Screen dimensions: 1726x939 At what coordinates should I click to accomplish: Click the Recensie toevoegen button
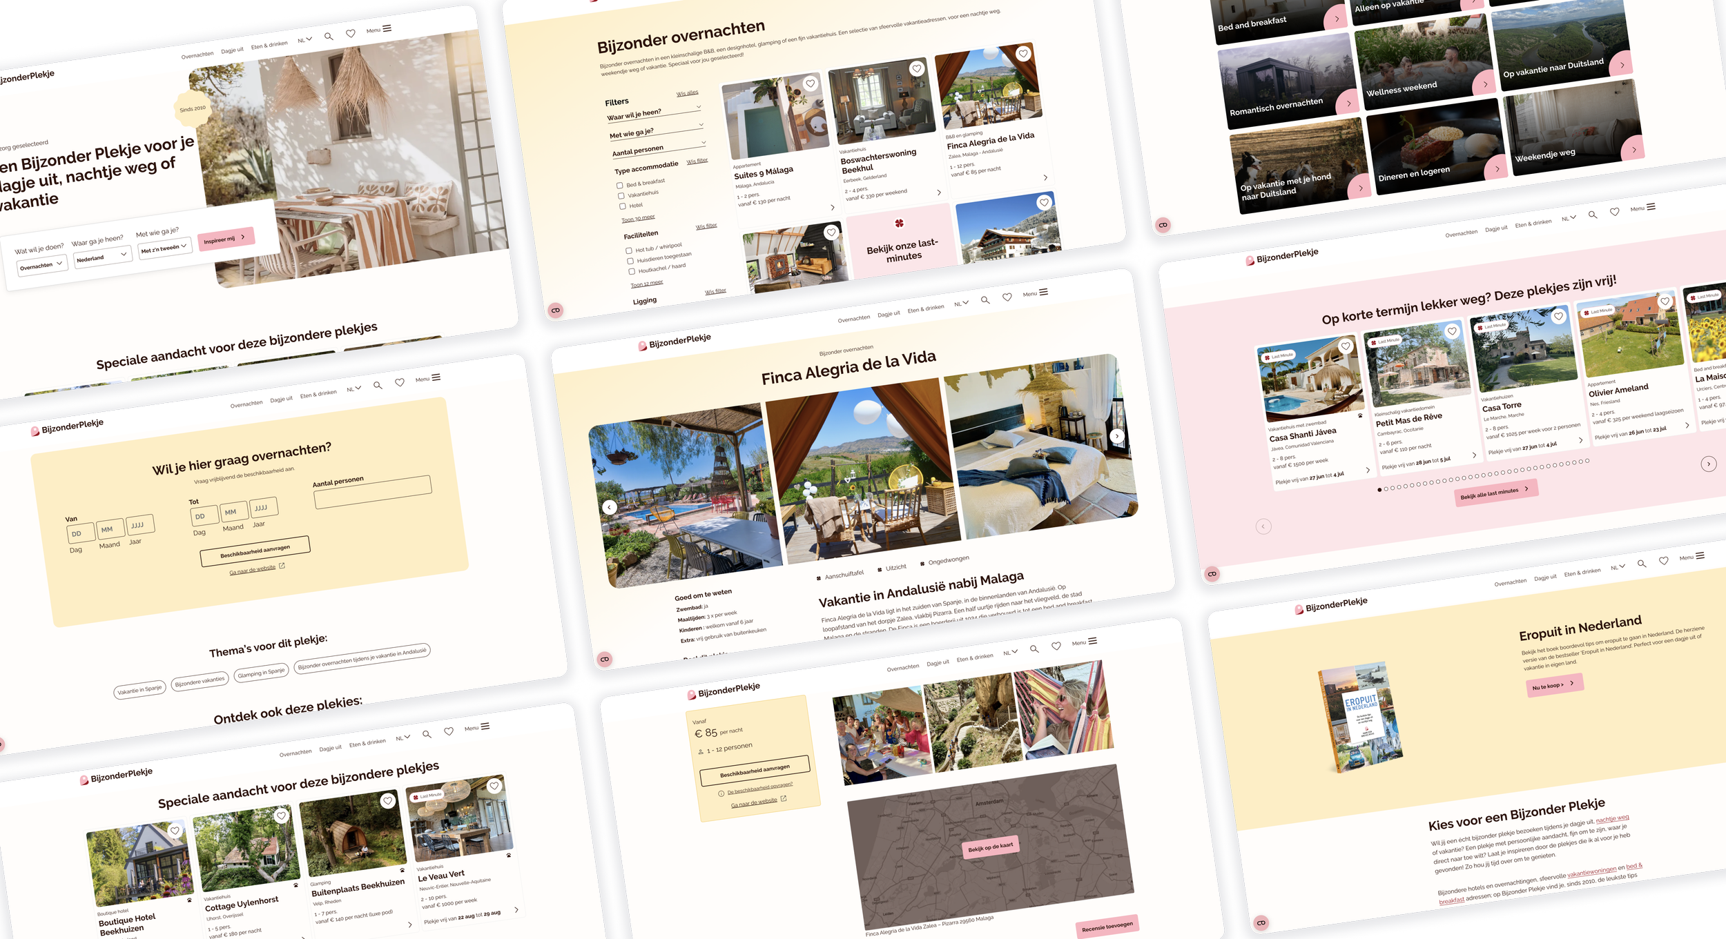pos(1107,927)
